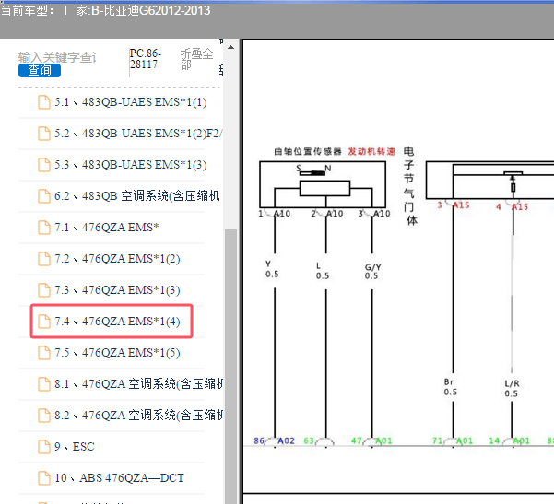
Task: Click the 折叠全部 collapse all link
Action: (196, 59)
